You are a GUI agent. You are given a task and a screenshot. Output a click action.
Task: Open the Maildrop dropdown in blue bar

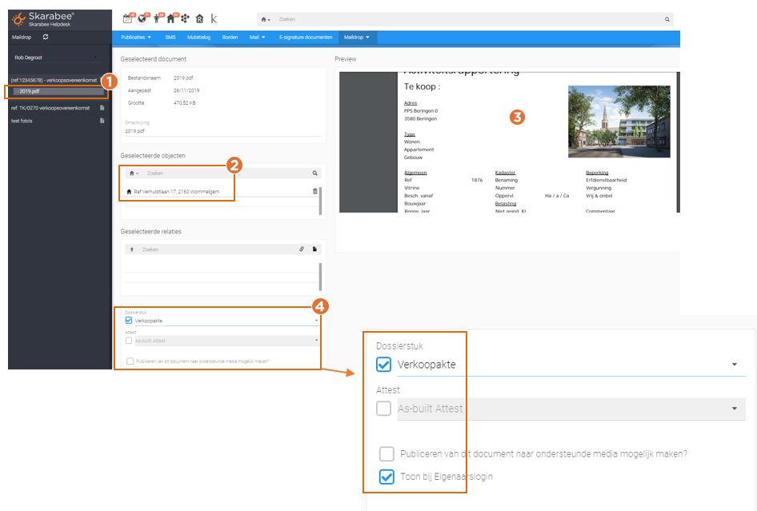pyautogui.click(x=357, y=37)
